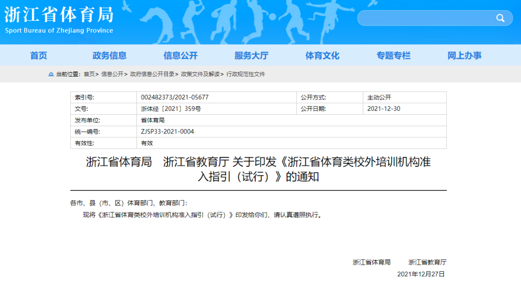This screenshot has height=281, width=521.
Task: Click the 浙江省体育局 signature text
Action: [371, 262]
